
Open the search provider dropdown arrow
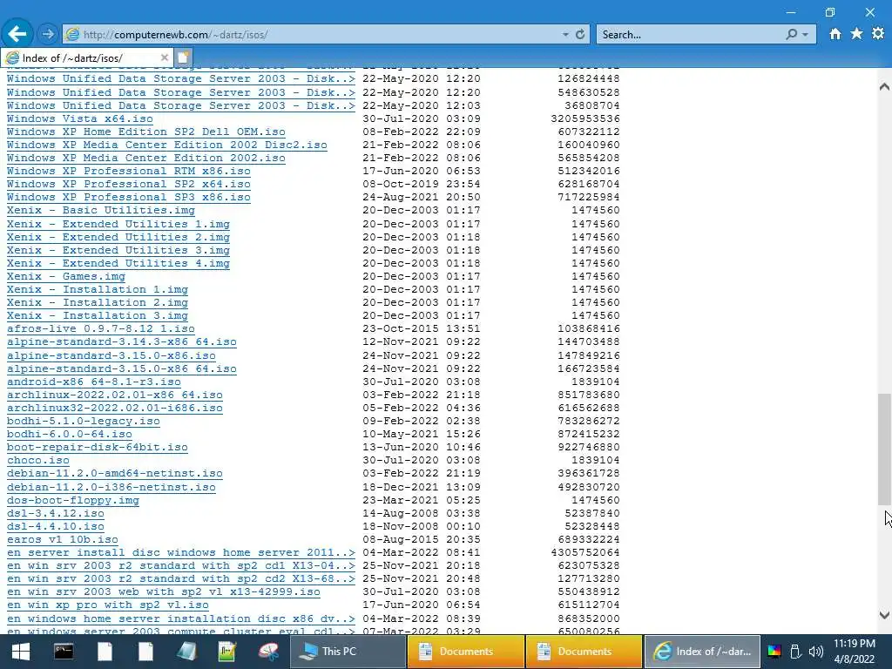(x=805, y=35)
